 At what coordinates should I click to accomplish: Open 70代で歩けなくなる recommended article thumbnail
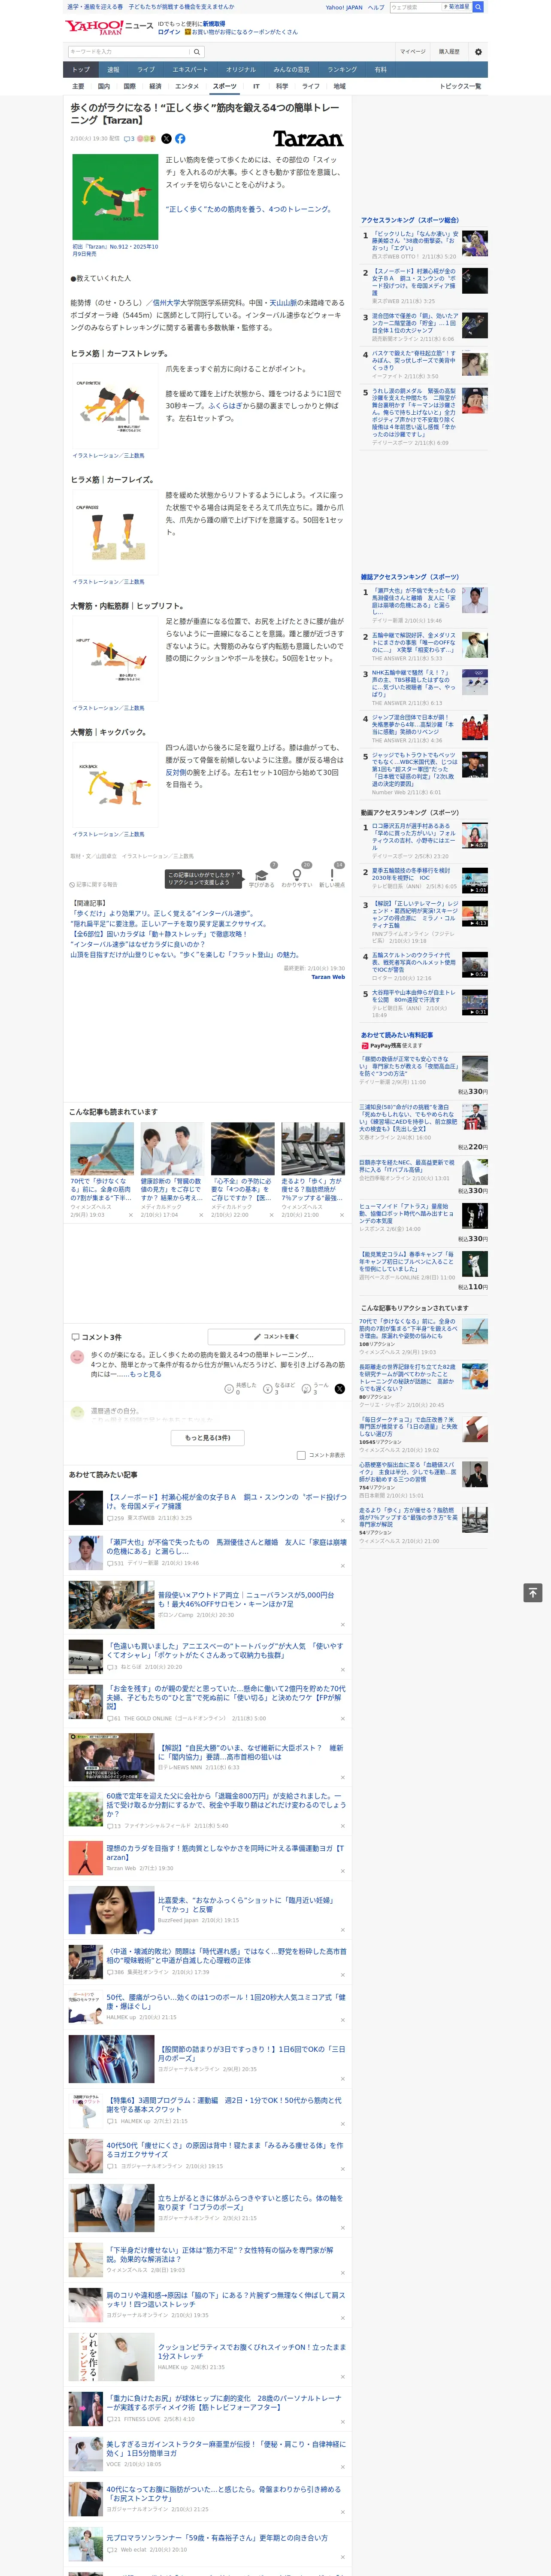(x=102, y=1148)
